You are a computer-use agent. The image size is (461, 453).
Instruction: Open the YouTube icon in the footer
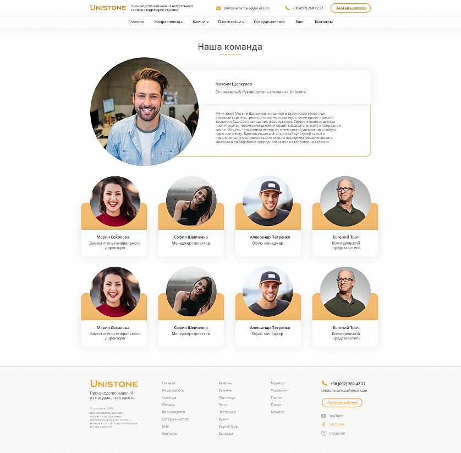pos(323,416)
